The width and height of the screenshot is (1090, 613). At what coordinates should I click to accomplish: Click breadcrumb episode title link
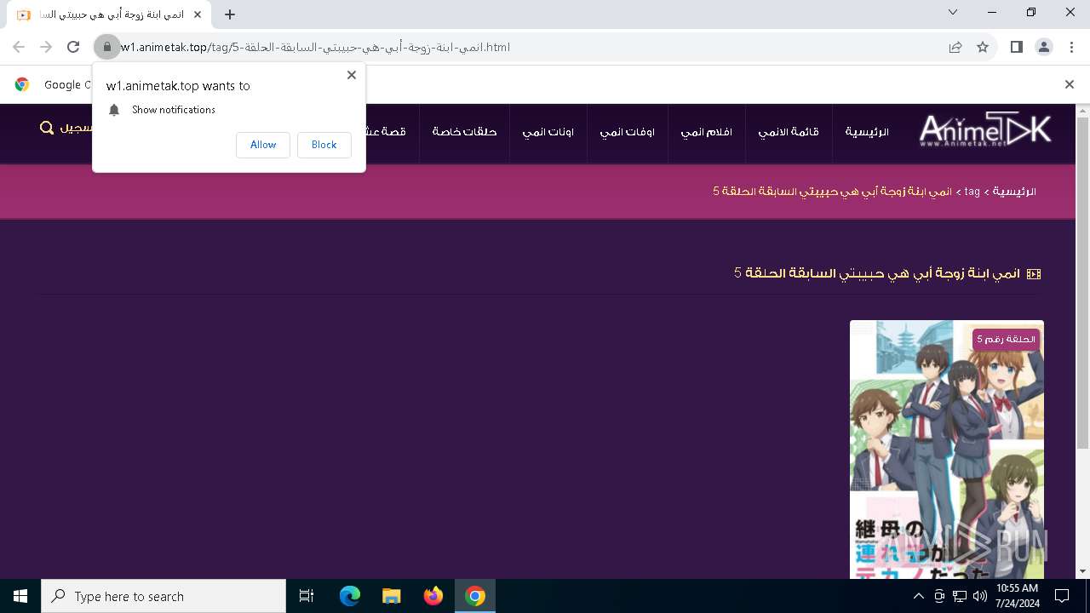click(832, 192)
